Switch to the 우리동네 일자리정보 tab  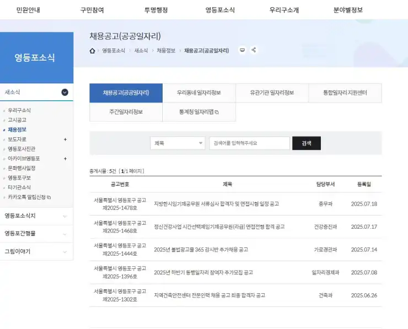point(199,93)
